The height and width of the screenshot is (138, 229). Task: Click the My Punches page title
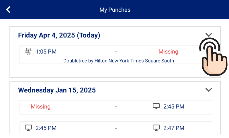115,10
